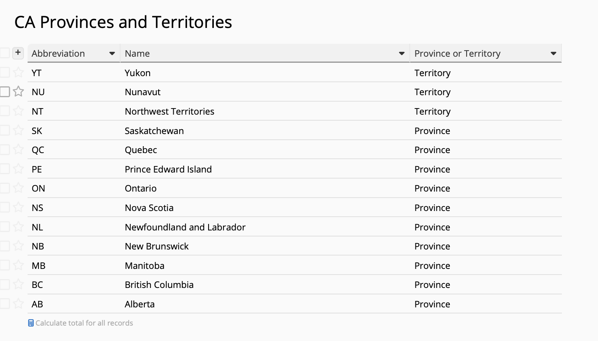This screenshot has width=598, height=341.
Task: Star the British Columbia row
Action: click(18, 284)
